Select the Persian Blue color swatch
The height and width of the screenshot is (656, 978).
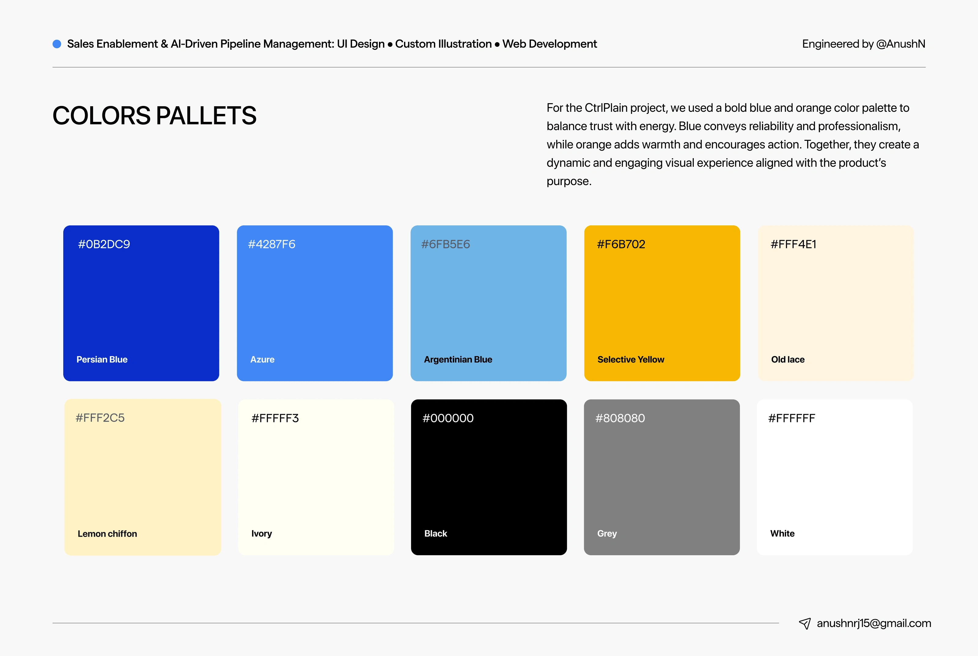pyautogui.click(x=141, y=303)
